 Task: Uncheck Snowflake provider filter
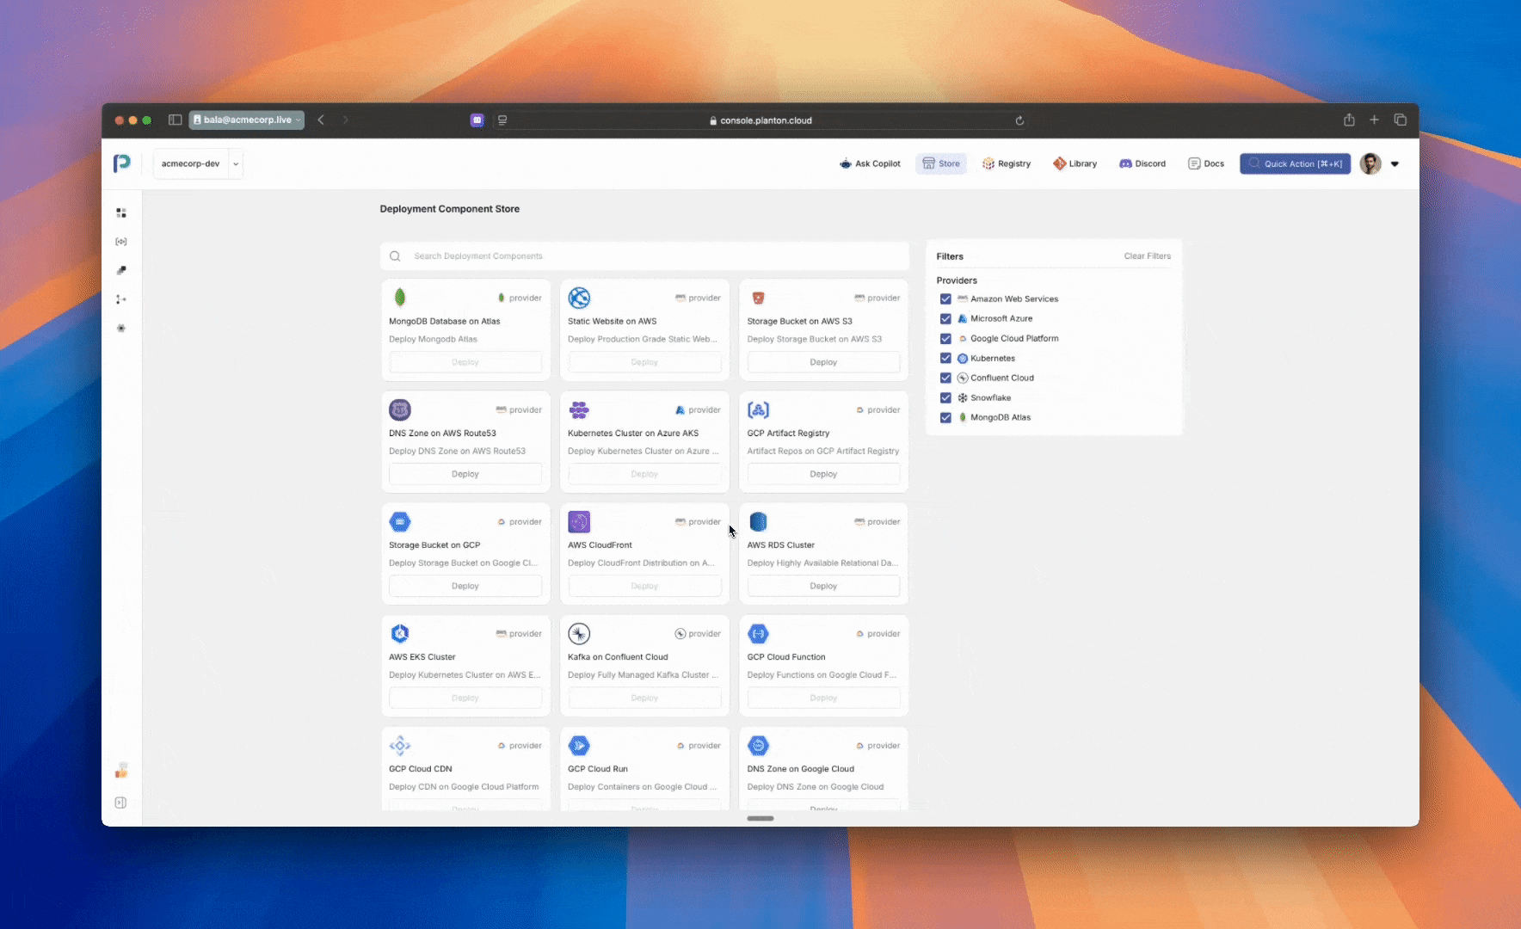[x=945, y=397]
